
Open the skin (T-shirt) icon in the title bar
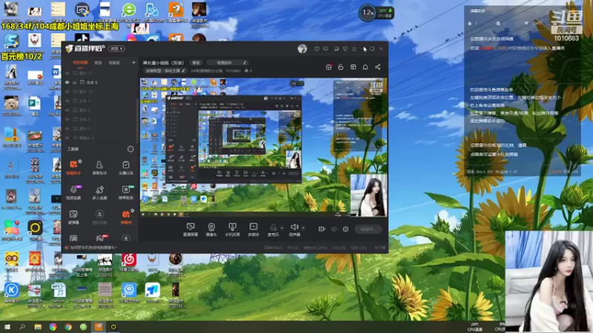[345, 49]
